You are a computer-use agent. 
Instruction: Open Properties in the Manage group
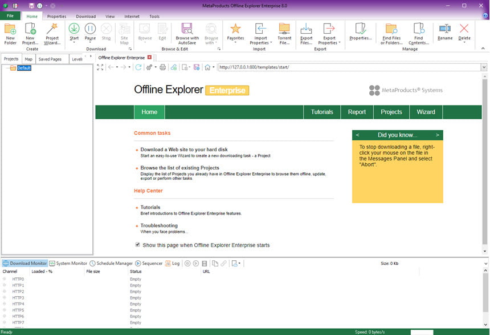pos(361,32)
